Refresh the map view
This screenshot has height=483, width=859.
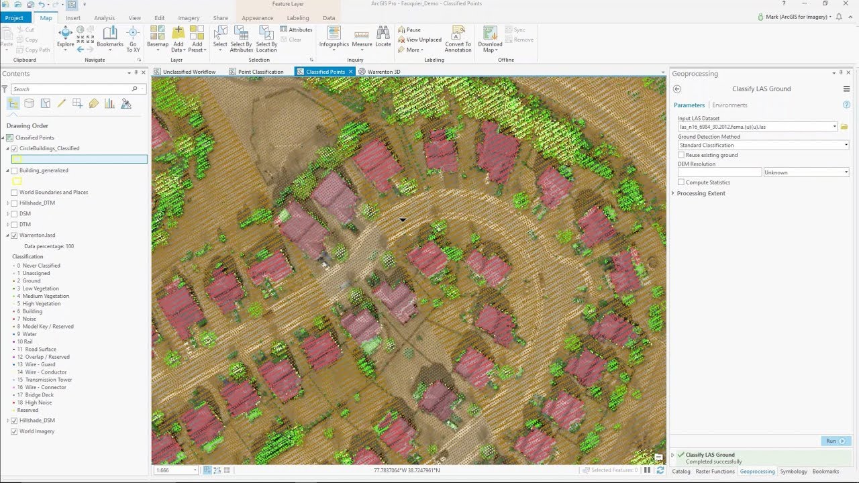tap(660, 470)
